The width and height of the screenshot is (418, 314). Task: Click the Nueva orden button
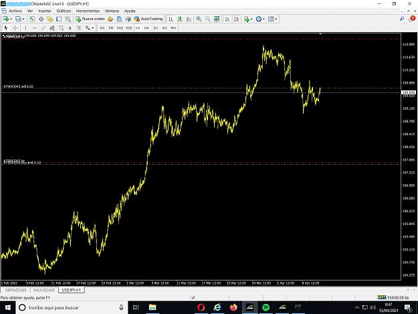(90, 19)
